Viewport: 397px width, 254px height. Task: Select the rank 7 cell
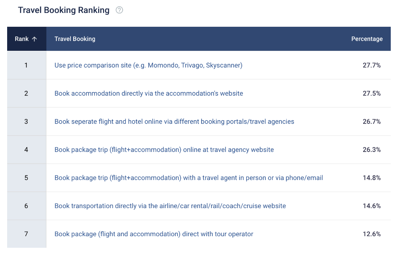(27, 234)
